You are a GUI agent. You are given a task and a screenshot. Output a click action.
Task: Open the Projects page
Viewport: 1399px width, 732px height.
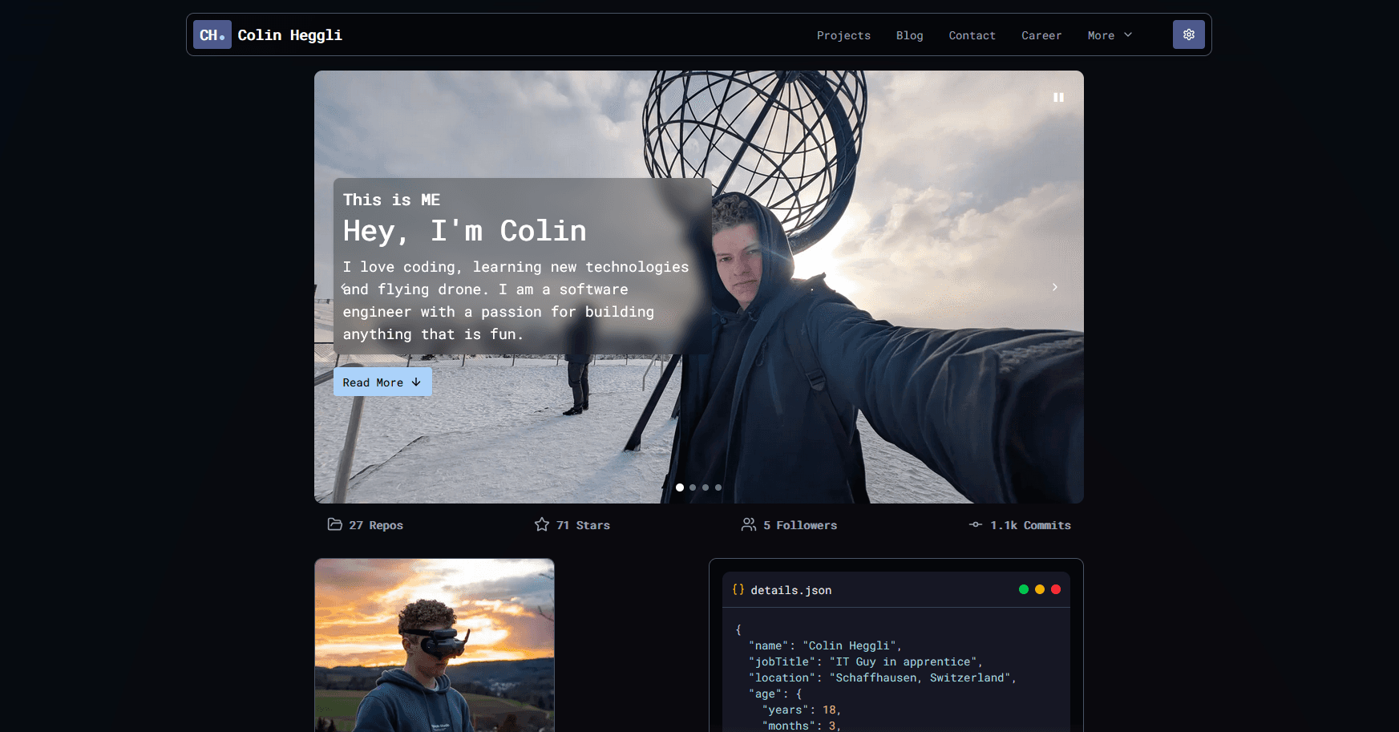pyautogui.click(x=843, y=35)
